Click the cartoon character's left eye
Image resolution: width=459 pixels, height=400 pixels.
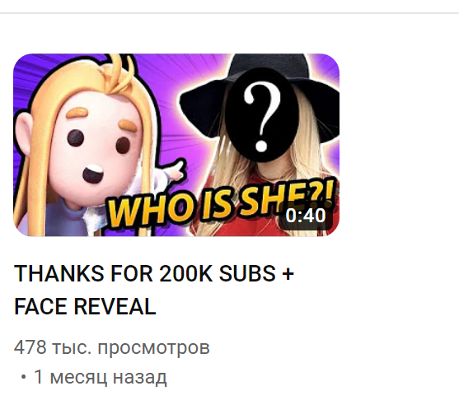point(76,137)
